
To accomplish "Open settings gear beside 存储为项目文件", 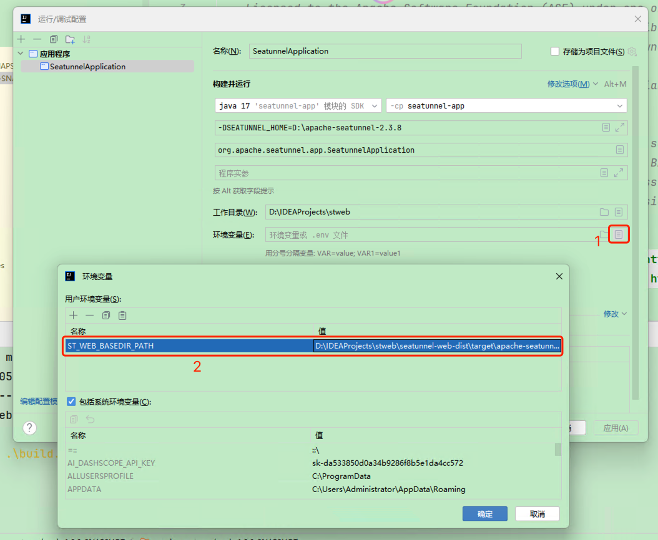I will click(x=632, y=52).
